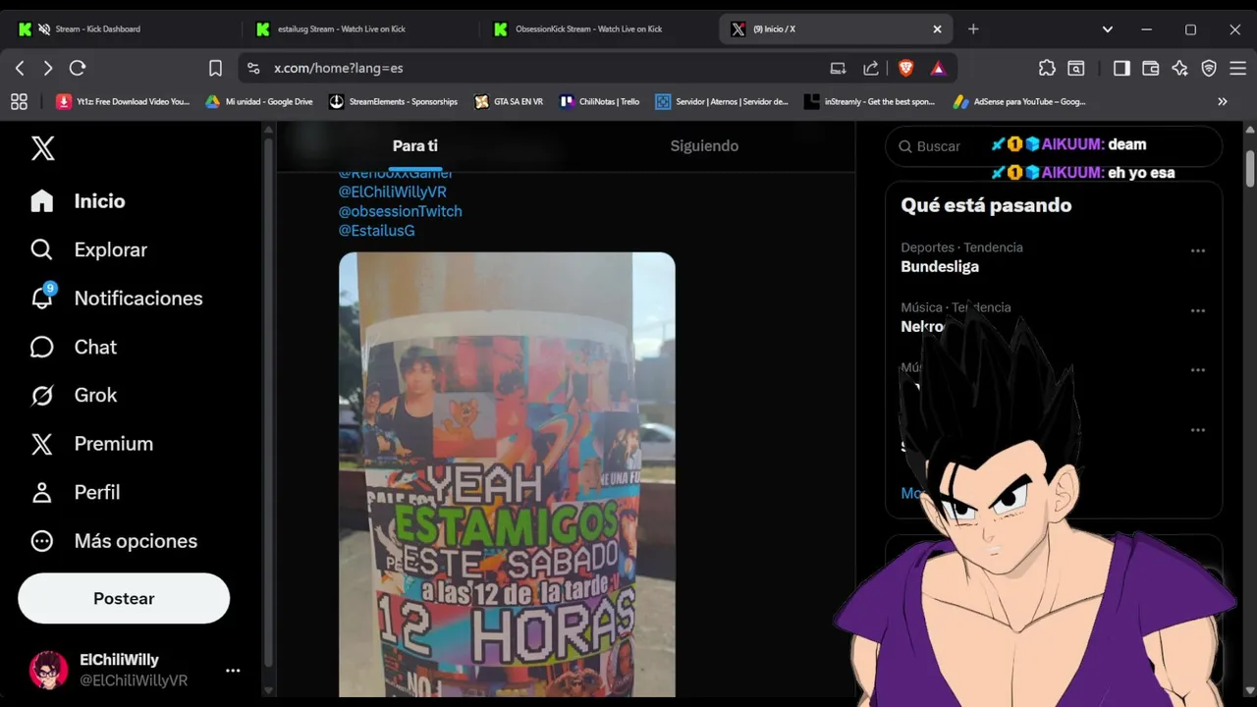Go forward in the browser
The width and height of the screenshot is (1257, 707).
click(x=47, y=68)
